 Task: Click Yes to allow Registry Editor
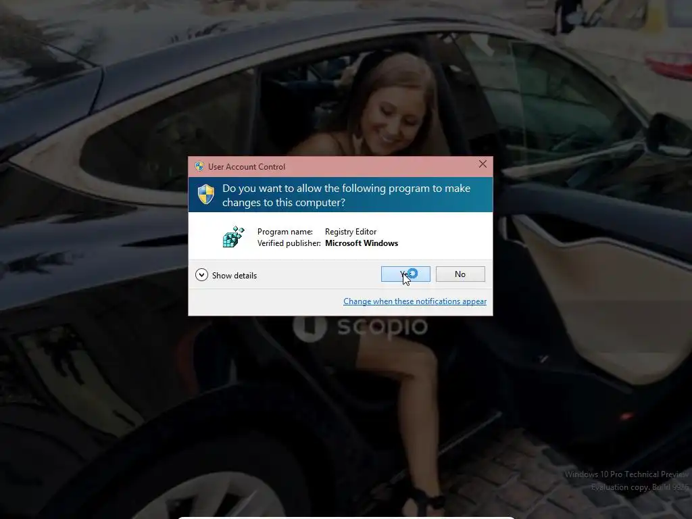coord(405,274)
